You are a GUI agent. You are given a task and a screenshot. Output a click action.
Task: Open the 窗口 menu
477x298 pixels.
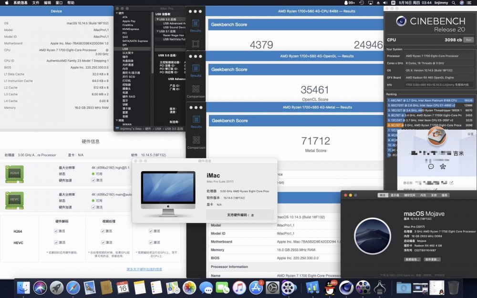59,3
